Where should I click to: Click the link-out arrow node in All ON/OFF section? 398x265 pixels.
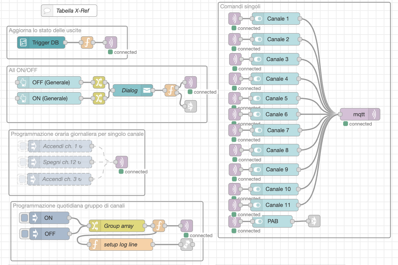pos(190,106)
